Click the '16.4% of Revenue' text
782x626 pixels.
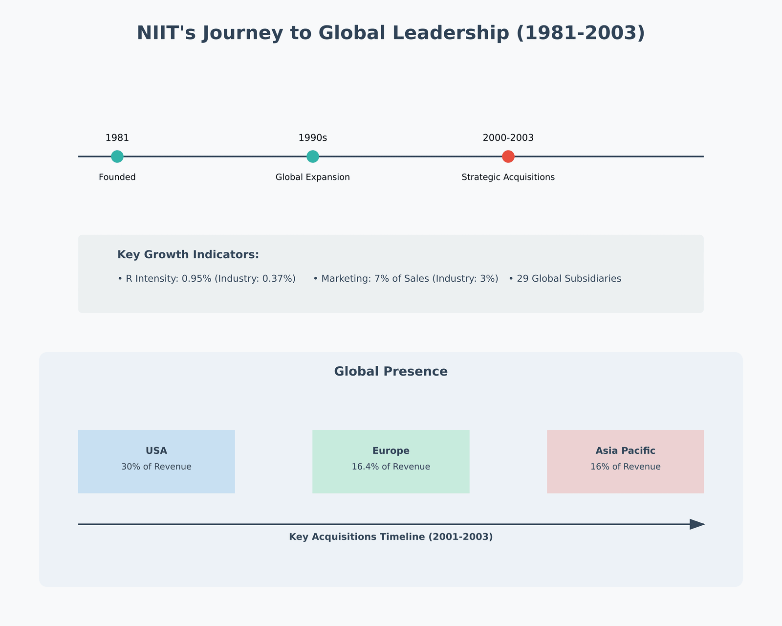click(391, 467)
